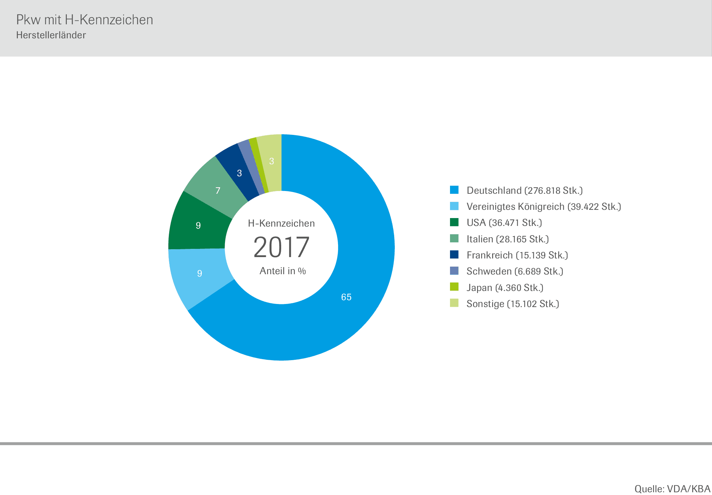Click the Vereinigtes Königreich legend swatch
The height and width of the screenshot is (495, 712).
(x=454, y=206)
